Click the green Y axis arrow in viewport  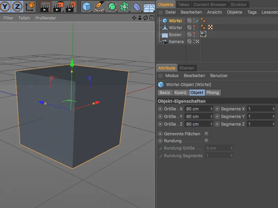pos(72,62)
